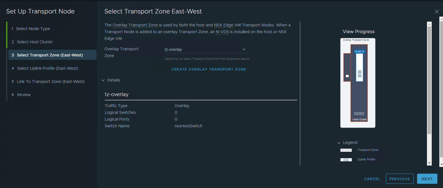Go to the Select Host Cluster step
This screenshot has height=188, width=443.
click(x=35, y=42)
